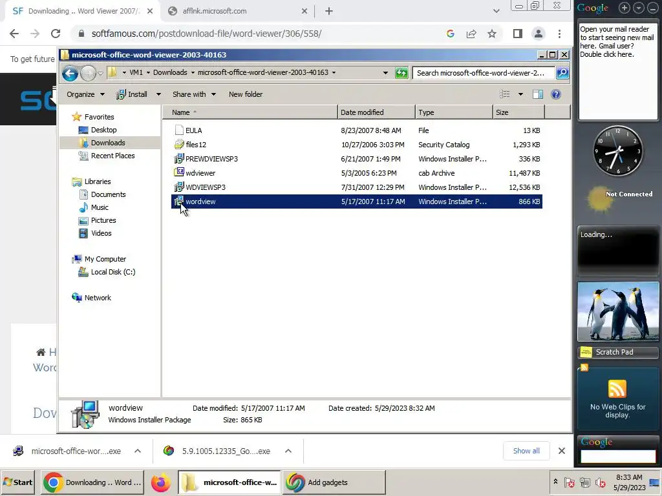Sort files by Date modified column

point(376,112)
